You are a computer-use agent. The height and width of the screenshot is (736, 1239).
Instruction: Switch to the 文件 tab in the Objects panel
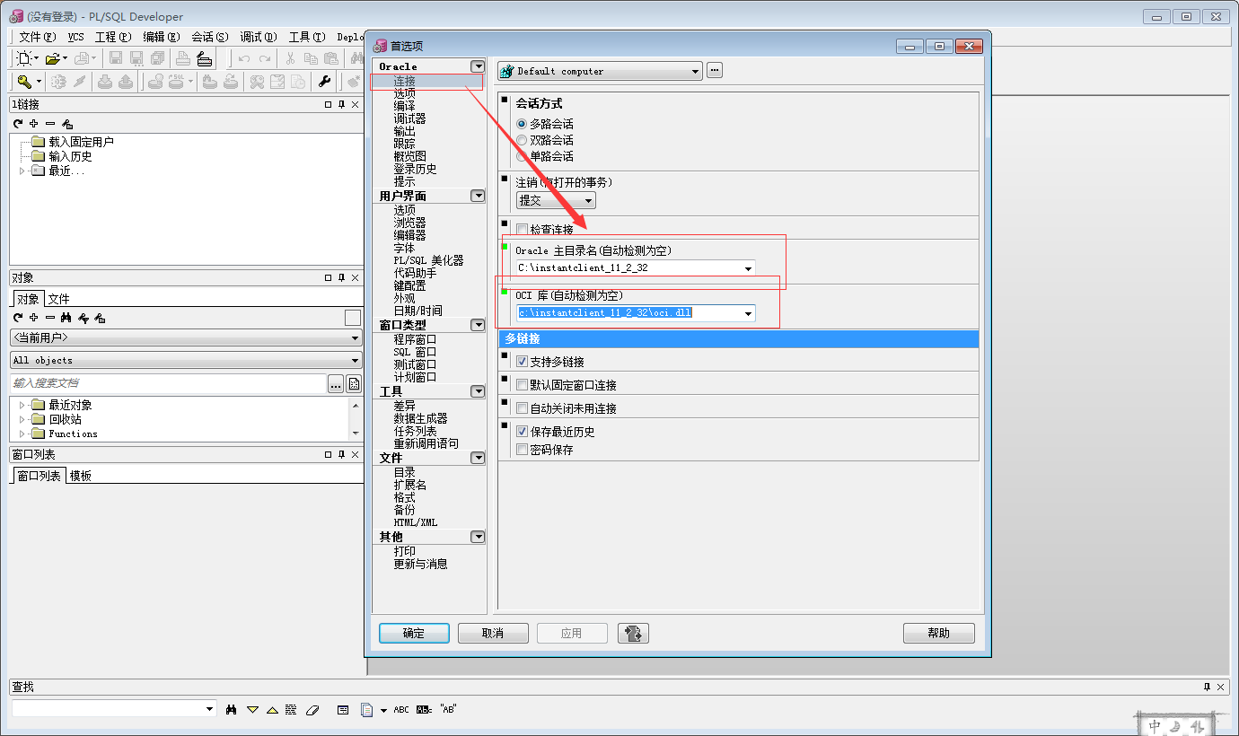click(x=58, y=299)
